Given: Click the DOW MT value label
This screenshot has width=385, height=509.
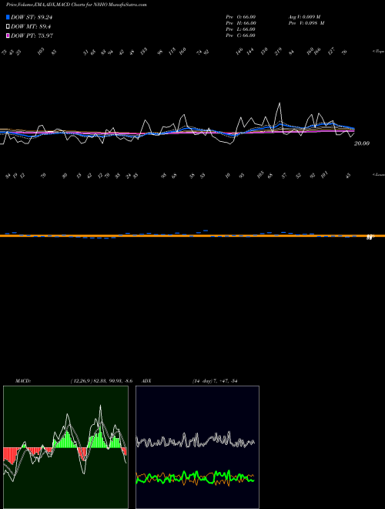Looking at the screenshot, I should [31, 27].
